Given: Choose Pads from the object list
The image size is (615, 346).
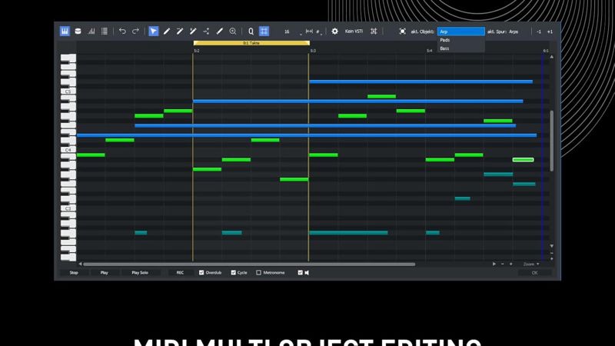Looking at the screenshot, I should coord(460,40).
